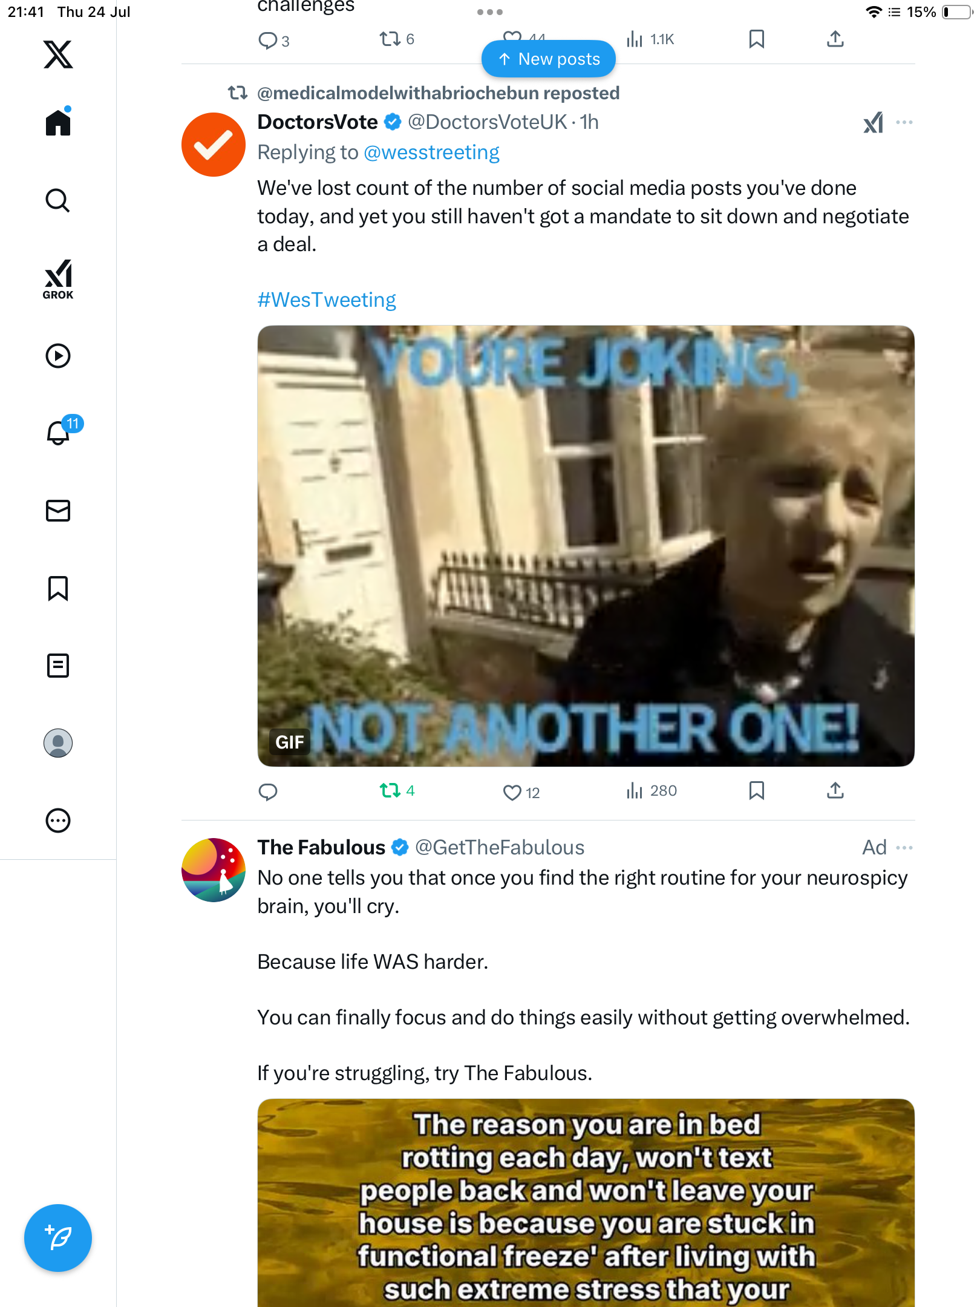Click Grok icon on DoctorsVote post
Image resolution: width=980 pixels, height=1307 pixels.
(873, 123)
